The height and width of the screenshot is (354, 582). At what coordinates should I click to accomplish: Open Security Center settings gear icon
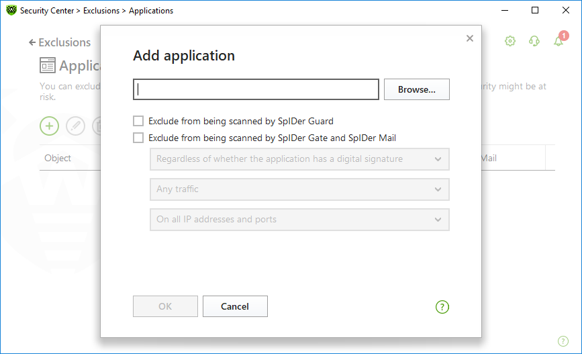click(x=510, y=41)
